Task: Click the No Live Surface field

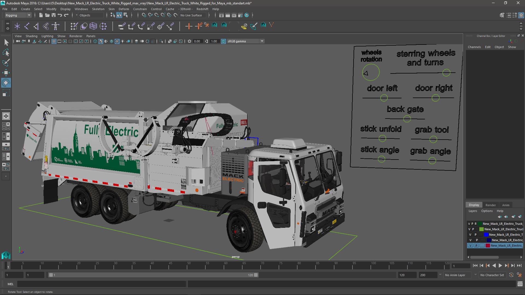Action: coord(193,15)
